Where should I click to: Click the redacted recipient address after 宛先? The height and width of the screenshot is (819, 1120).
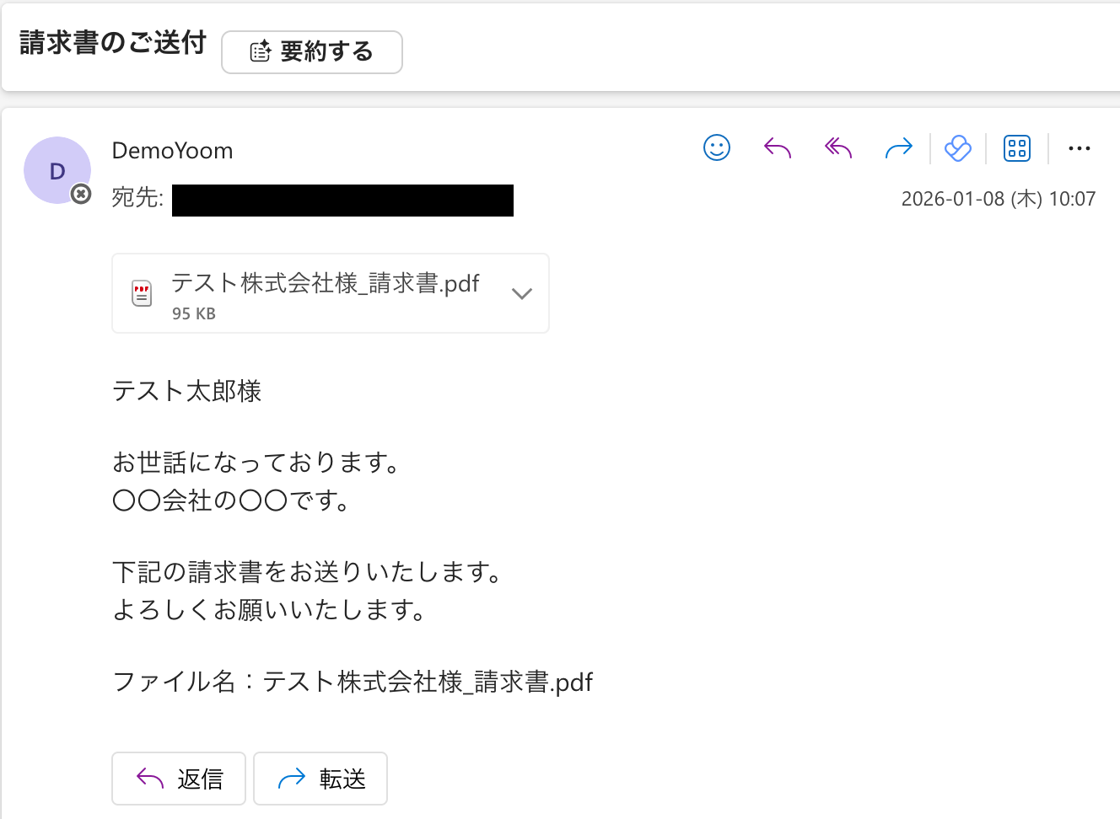(342, 201)
